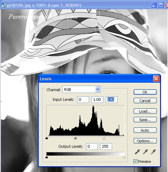Image resolution: width=168 pixels, height=172 pixels.
Task: Click the Save... button
Action: click(145, 120)
